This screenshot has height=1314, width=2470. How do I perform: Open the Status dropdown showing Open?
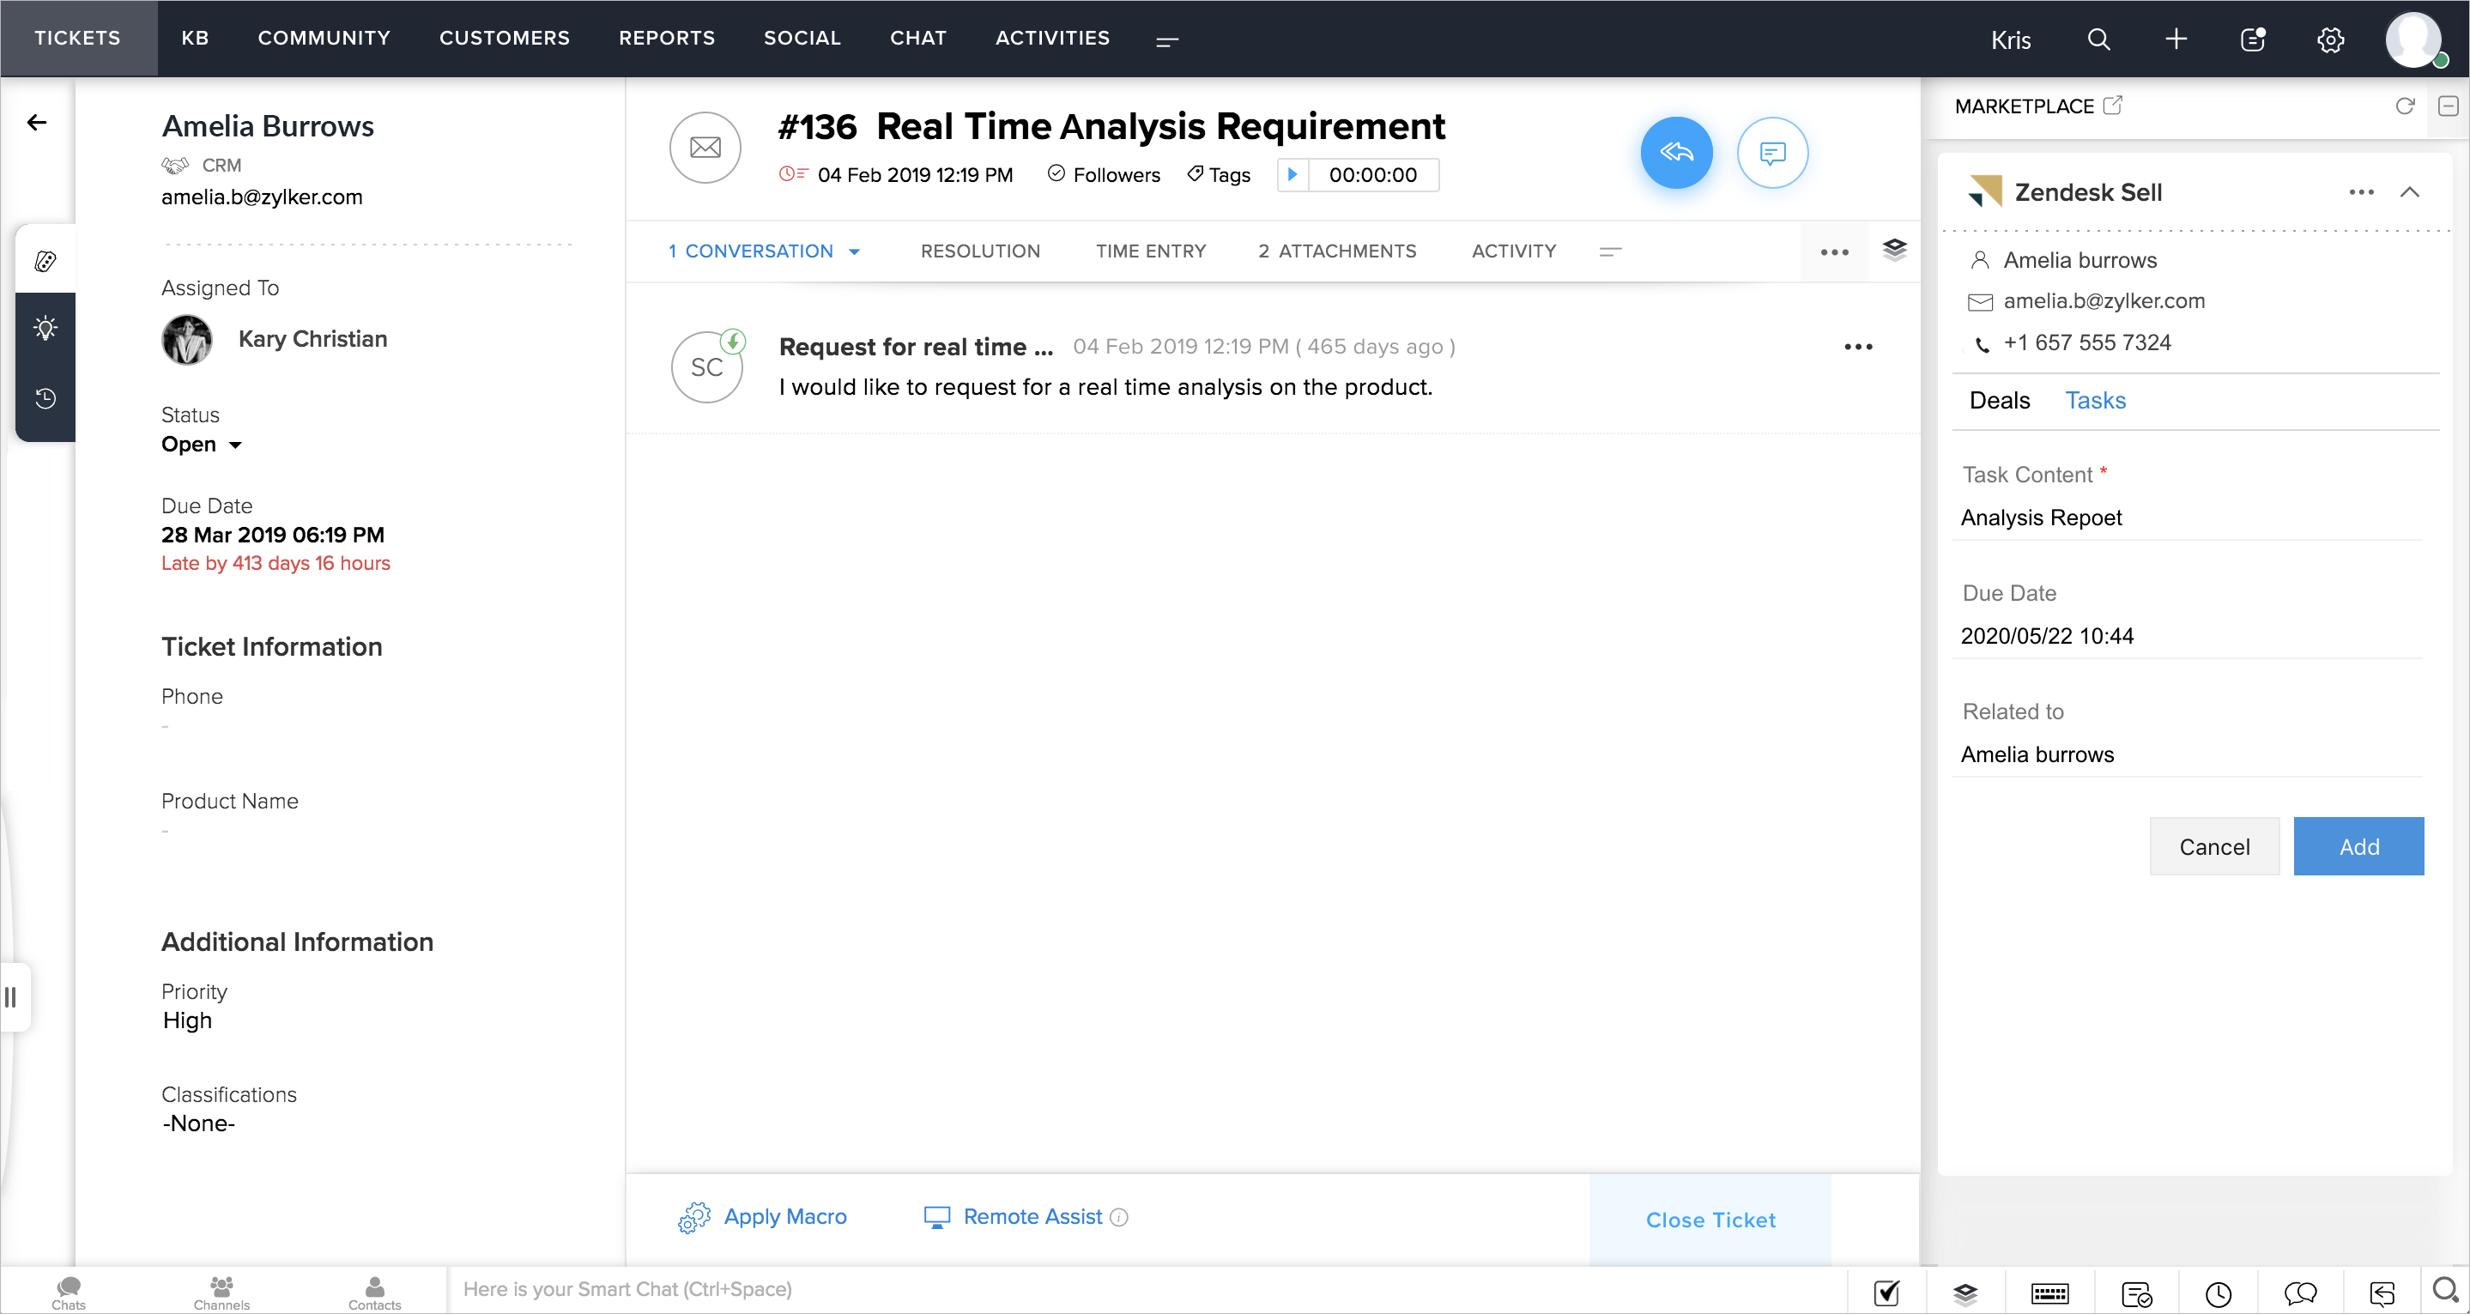[x=202, y=444]
